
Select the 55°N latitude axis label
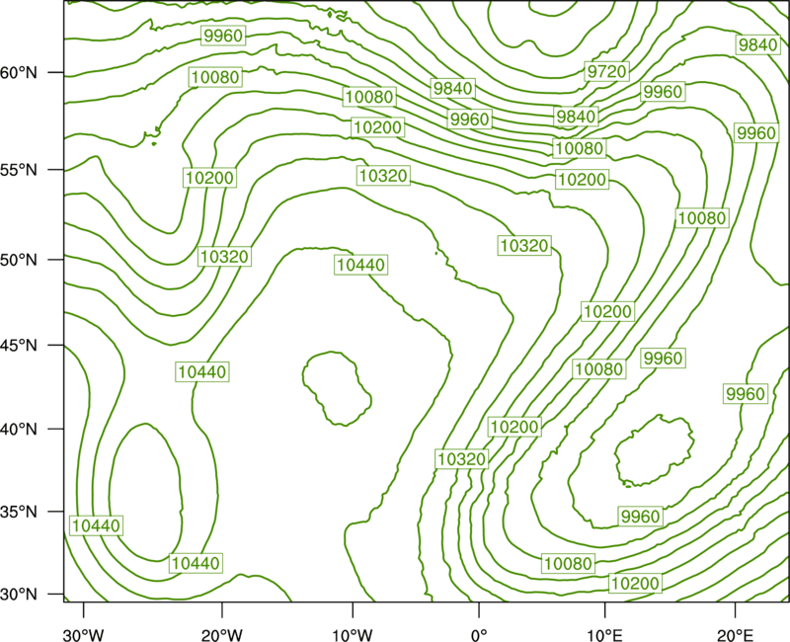pos(19,170)
